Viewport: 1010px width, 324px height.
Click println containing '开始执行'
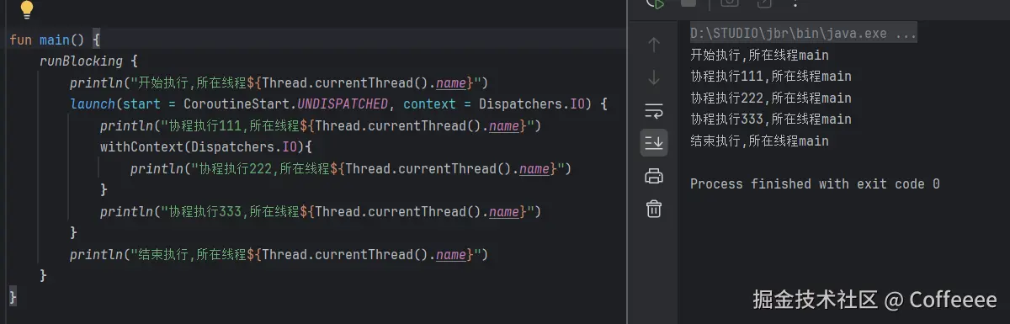[279, 83]
